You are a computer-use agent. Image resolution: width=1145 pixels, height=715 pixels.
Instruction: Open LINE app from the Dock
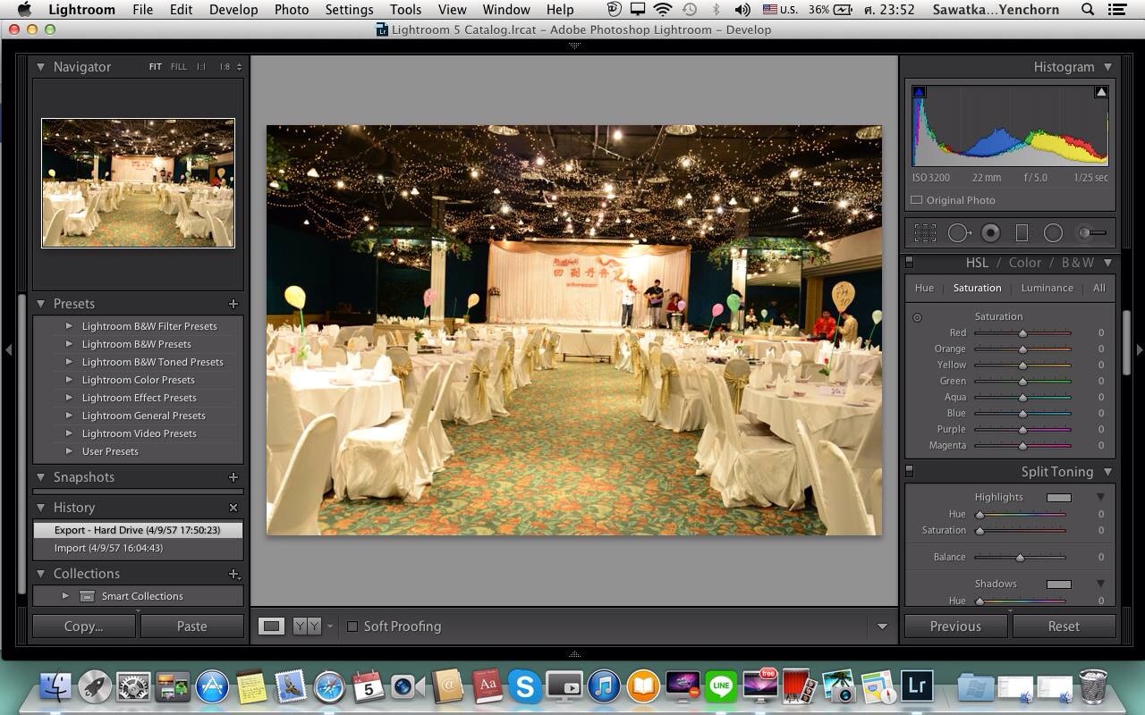coord(721,686)
